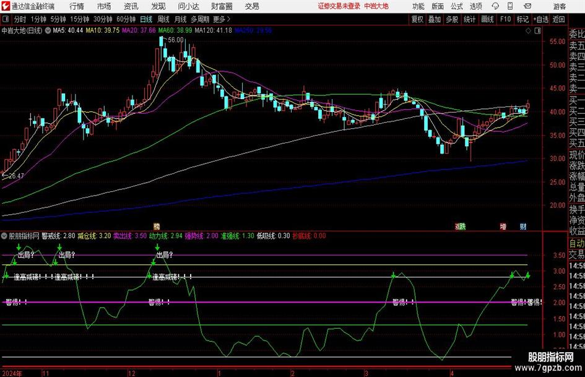The height and width of the screenshot is (377, 585).
Task: Toggle the left panel layout icon
Action: (x=6, y=19)
